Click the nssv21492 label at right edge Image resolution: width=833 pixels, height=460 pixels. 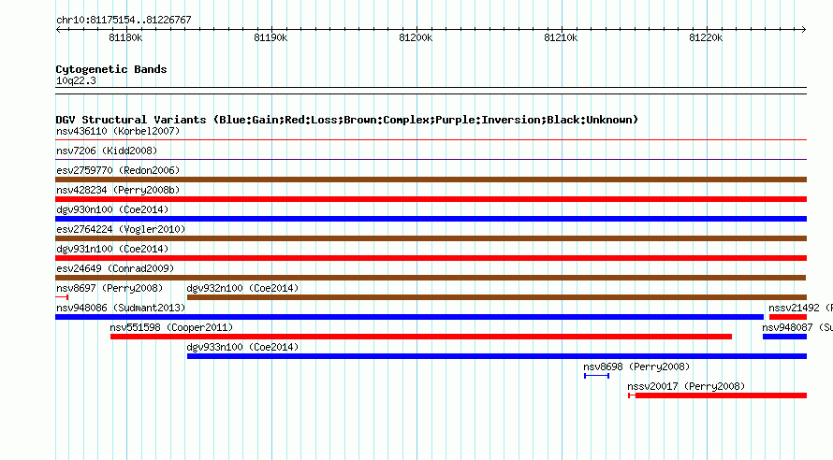tap(800, 308)
